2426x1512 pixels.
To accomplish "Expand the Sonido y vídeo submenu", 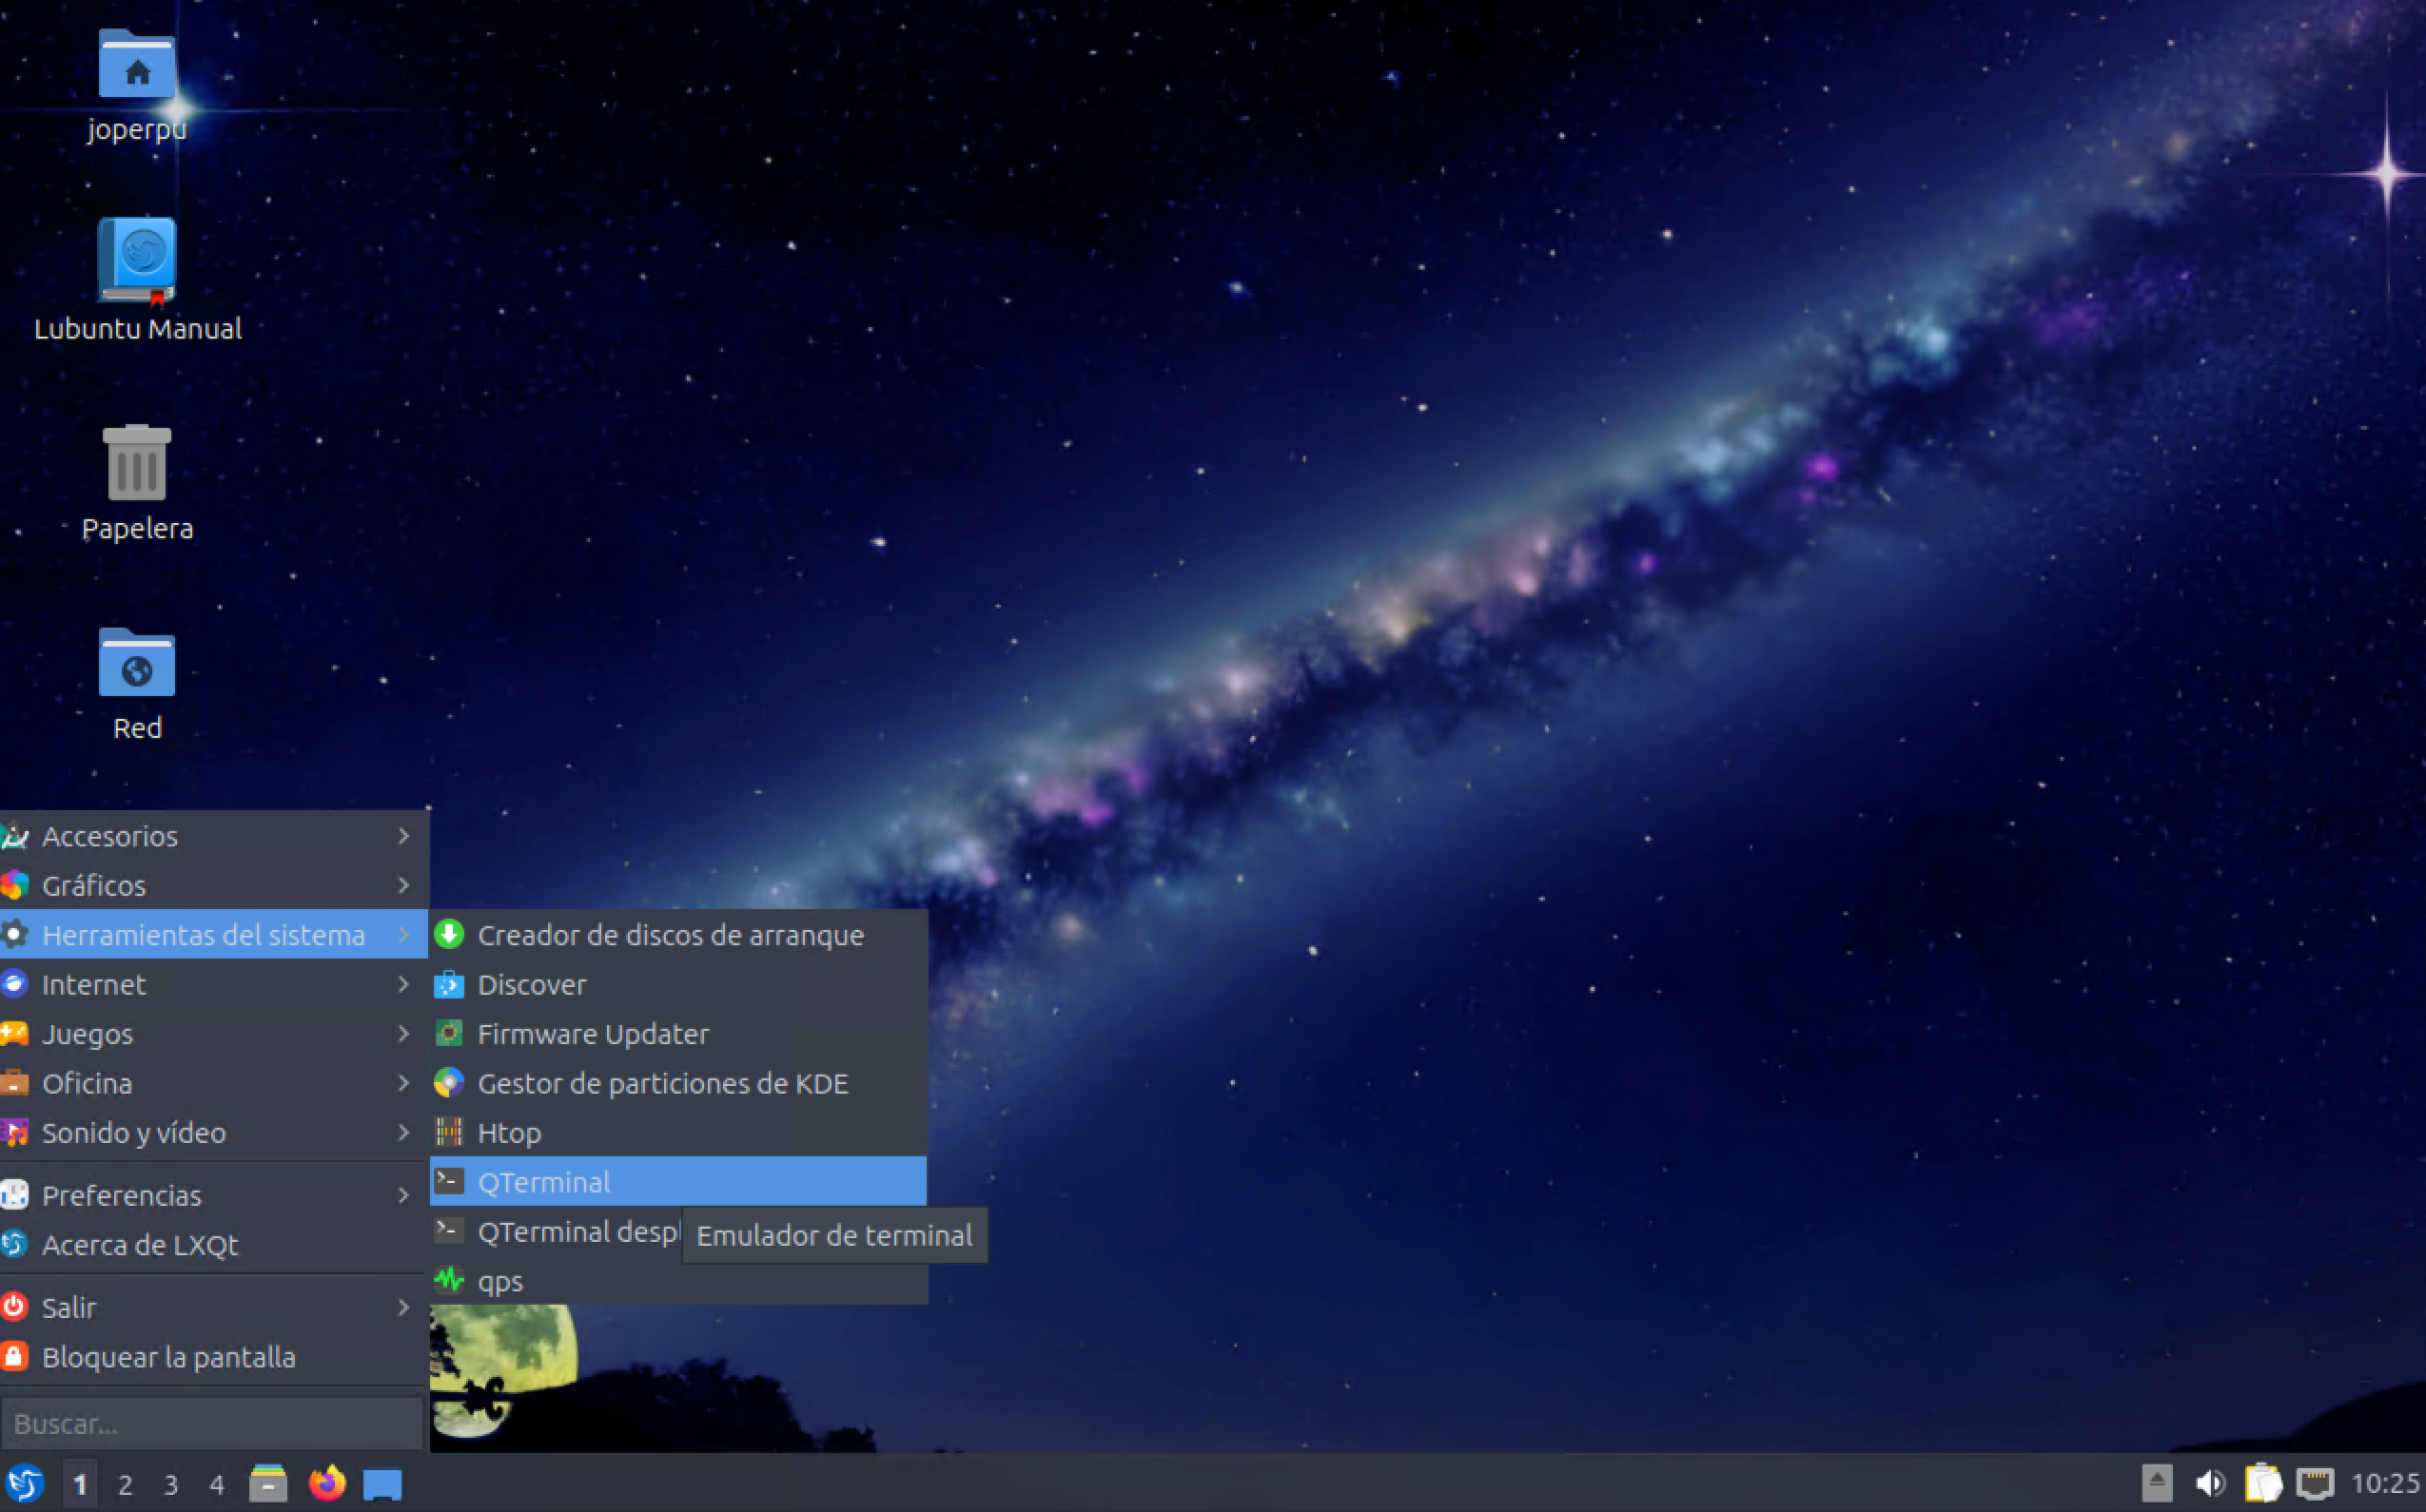I will pos(214,1132).
